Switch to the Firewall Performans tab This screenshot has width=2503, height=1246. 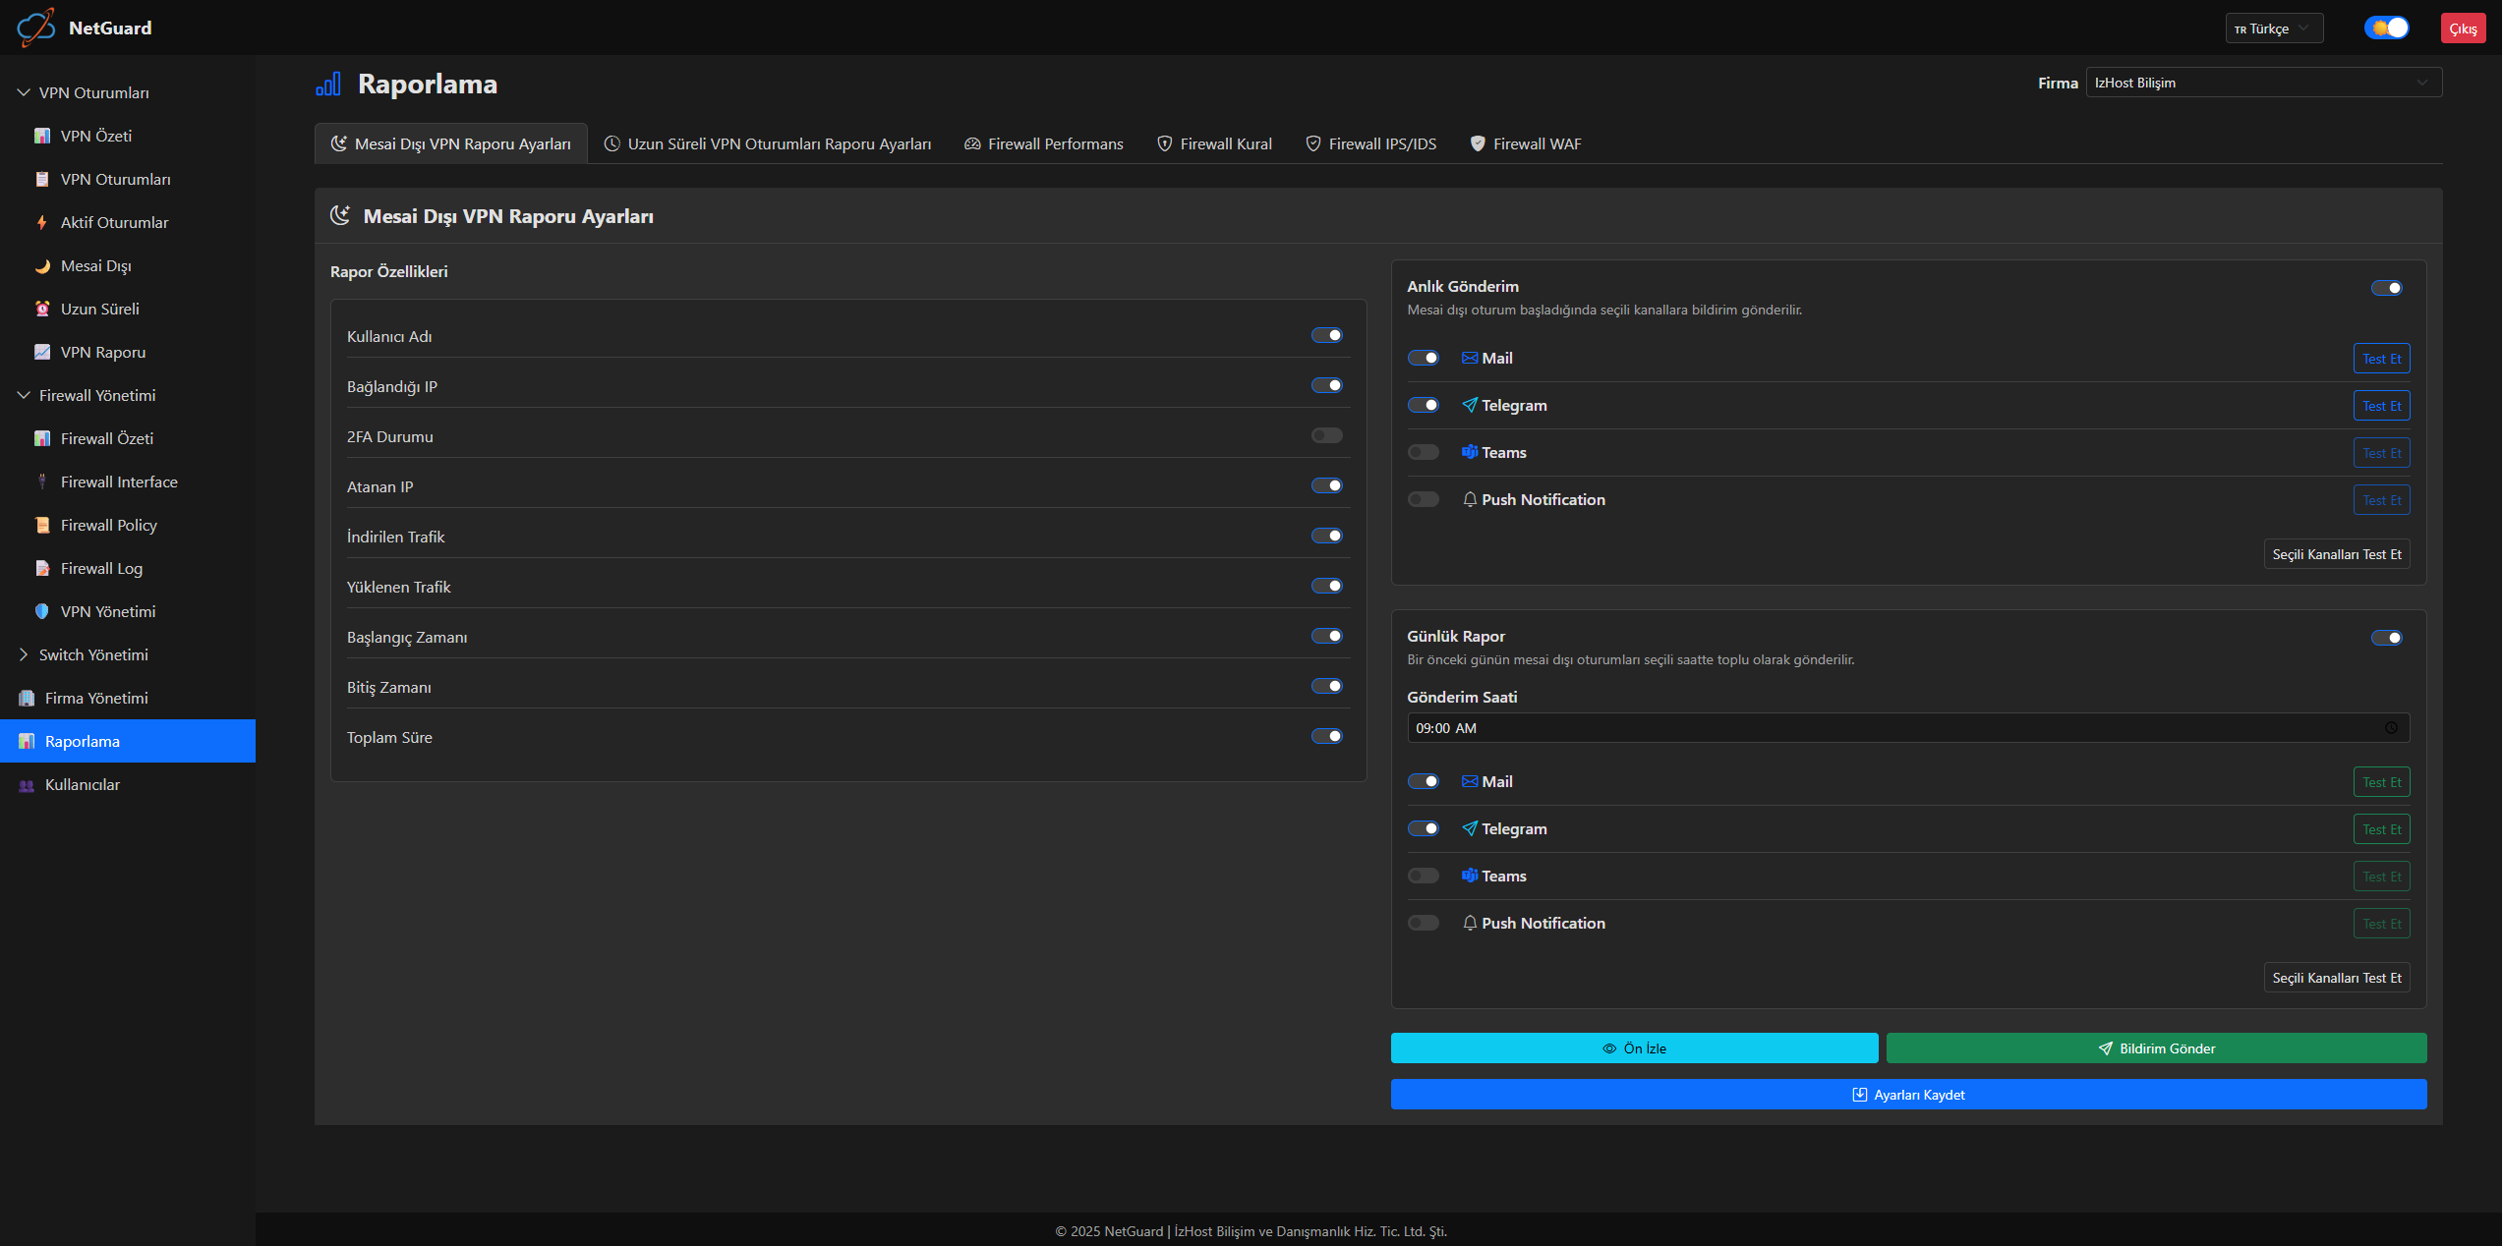point(1043,144)
